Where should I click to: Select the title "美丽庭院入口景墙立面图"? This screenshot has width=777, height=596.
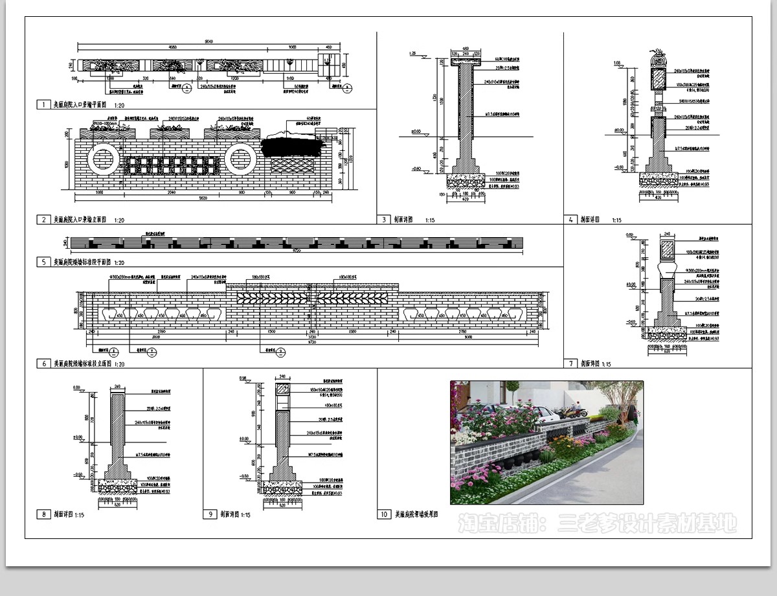click(x=81, y=220)
